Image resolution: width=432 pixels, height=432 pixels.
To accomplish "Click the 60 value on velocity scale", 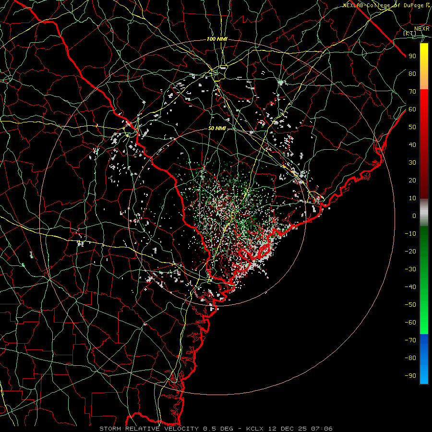I will (412, 109).
